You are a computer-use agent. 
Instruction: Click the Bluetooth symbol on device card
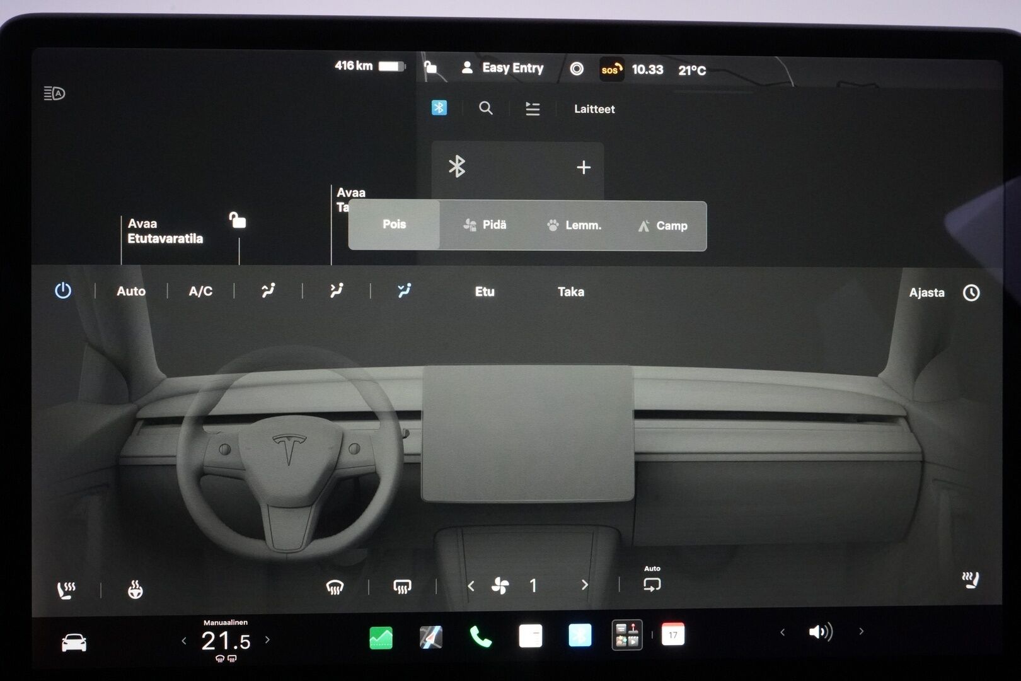point(456,166)
